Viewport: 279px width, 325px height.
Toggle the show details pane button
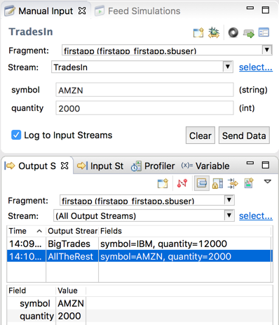click(202, 183)
